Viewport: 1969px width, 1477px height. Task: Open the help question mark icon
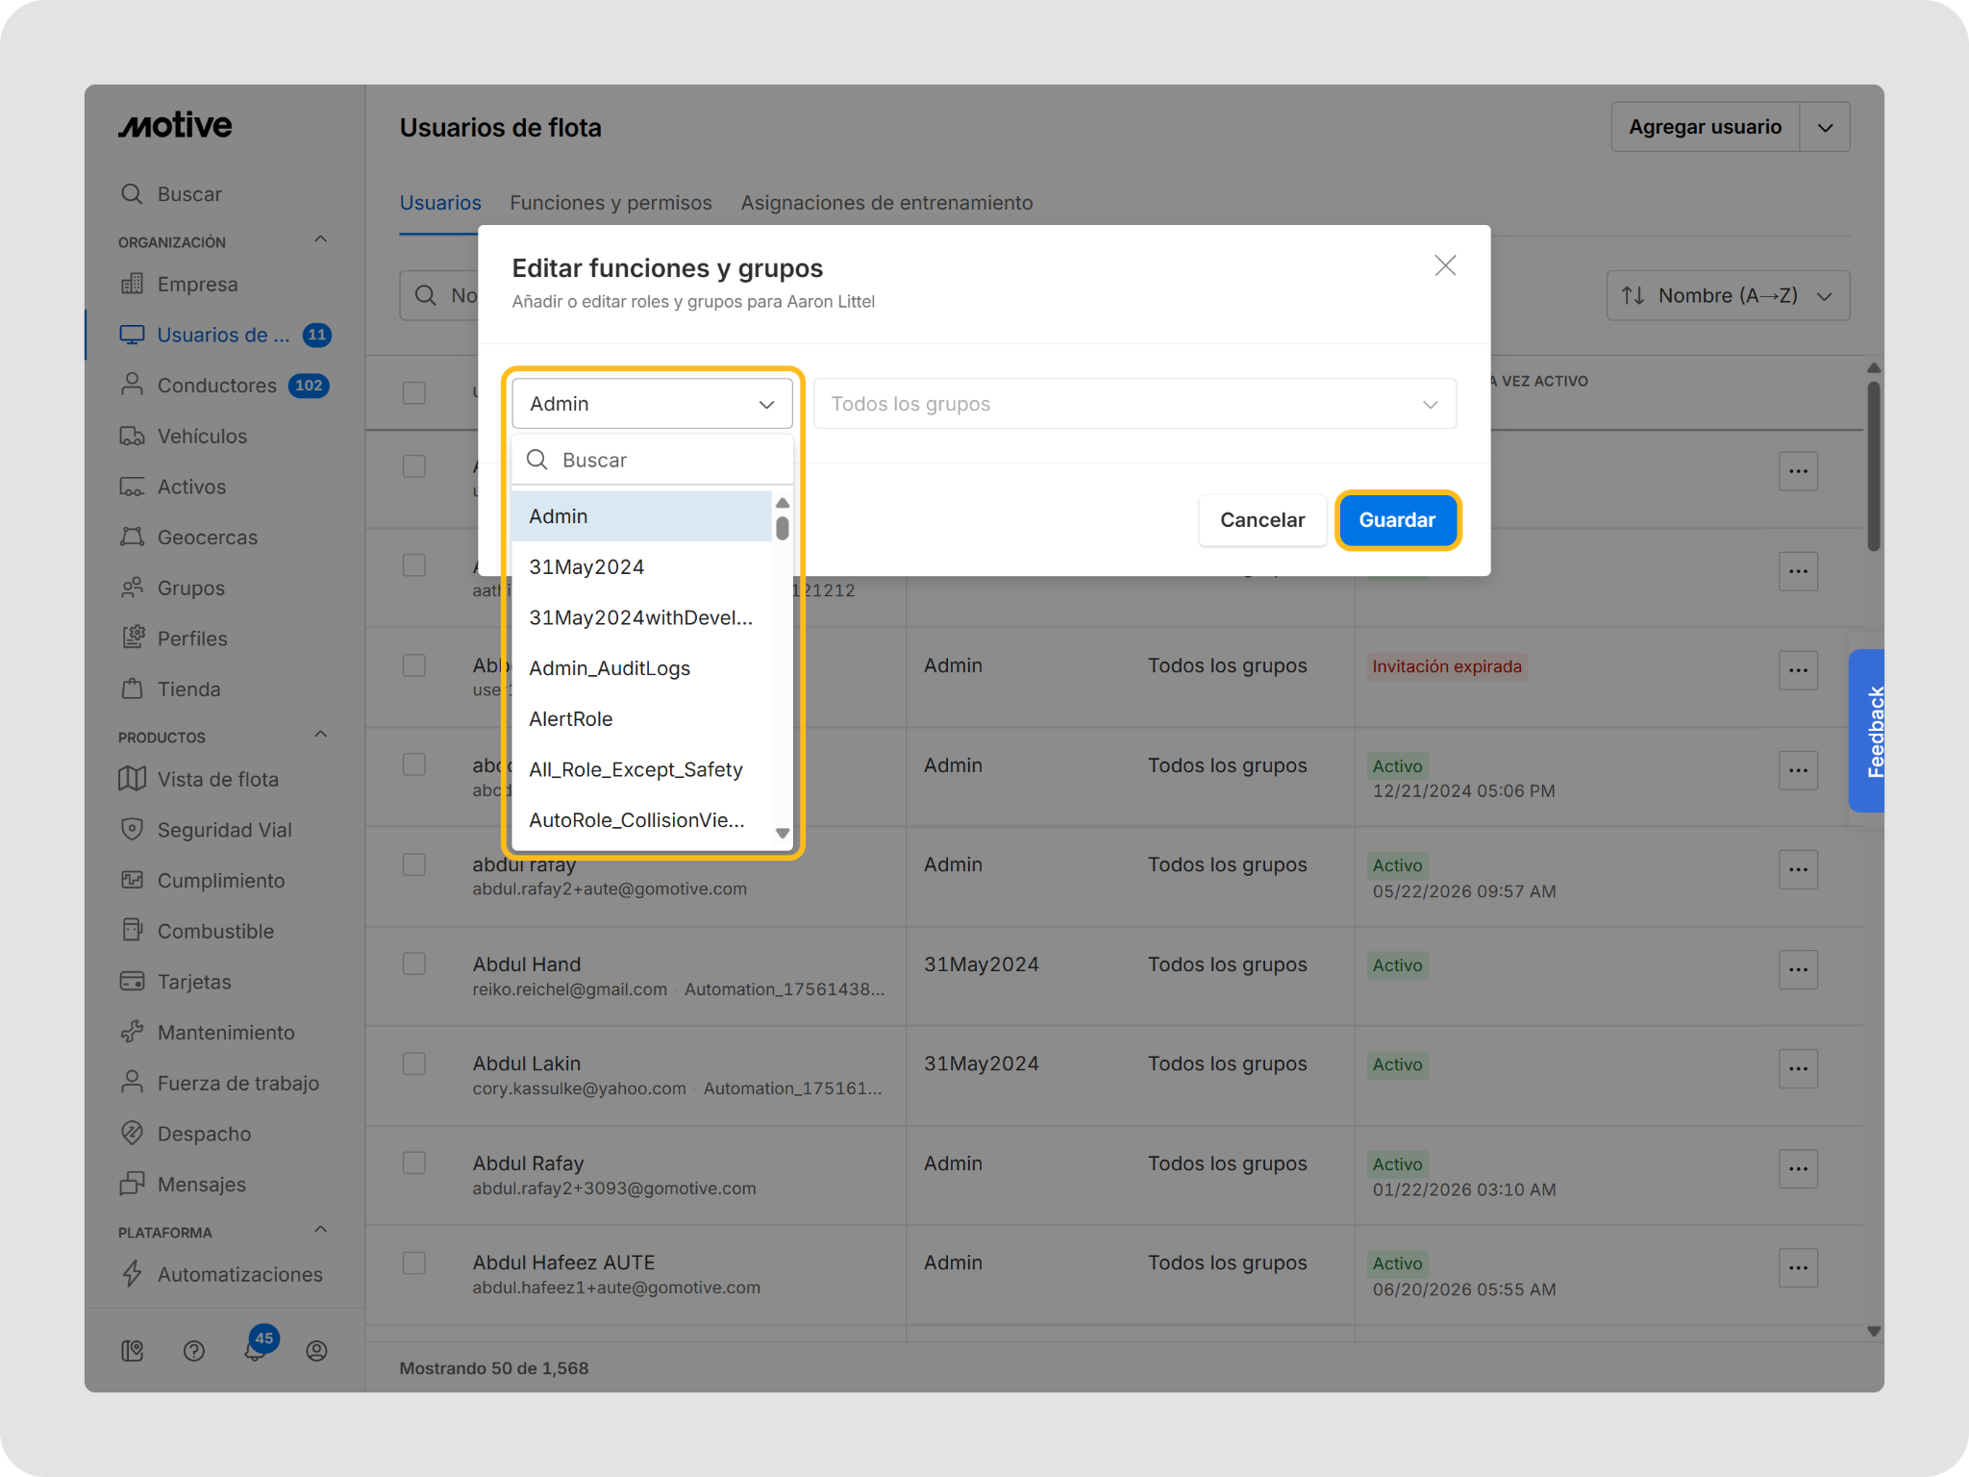[194, 1351]
